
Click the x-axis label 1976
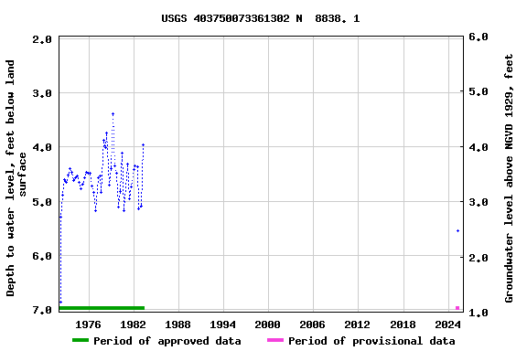pos(89,324)
